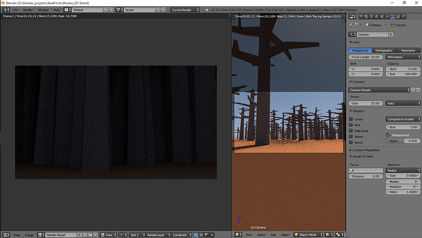The image size is (422, 238).
Task: Open RenderLayer dropdown
Action: pyautogui.click(x=158, y=235)
